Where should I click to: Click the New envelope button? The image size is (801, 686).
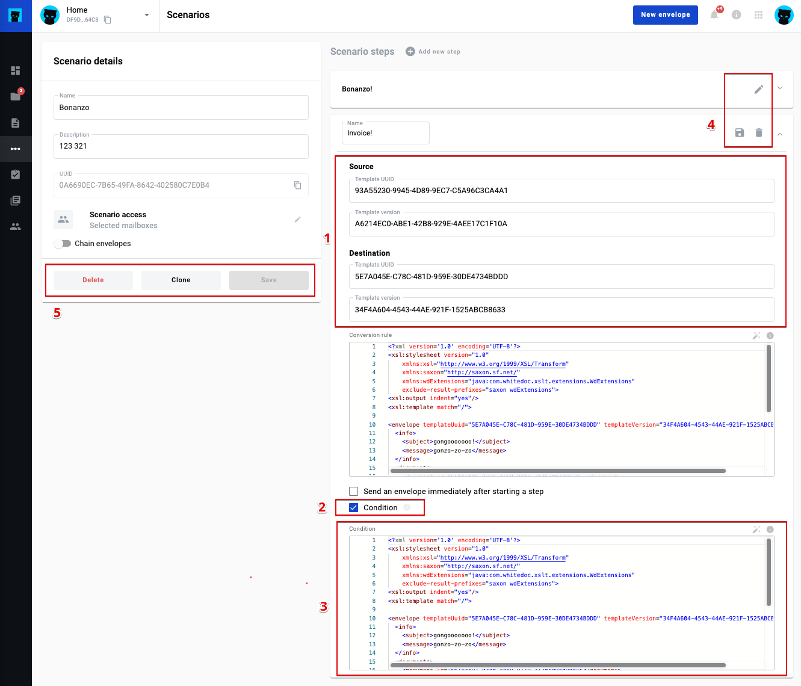[x=665, y=15]
